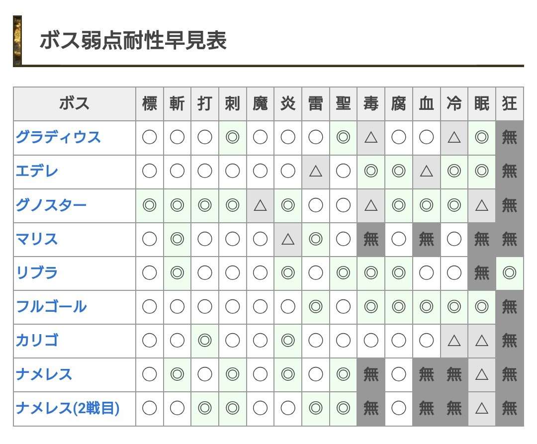Viewport: 537px width, 444px height.
Task: Open the リブラ boss link
Action: [37, 273]
